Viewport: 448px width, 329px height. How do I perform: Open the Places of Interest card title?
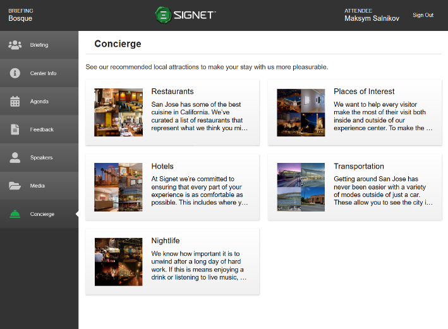click(364, 92)
